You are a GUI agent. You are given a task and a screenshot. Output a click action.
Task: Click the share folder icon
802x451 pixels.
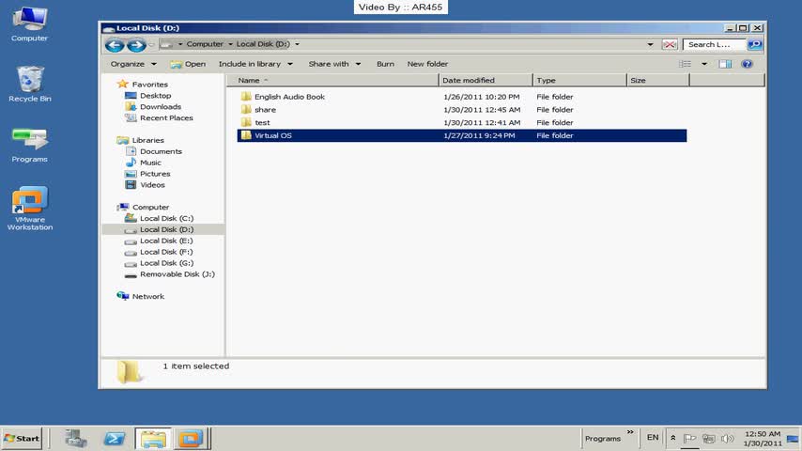pyautogui.click(x=246, y=109)
